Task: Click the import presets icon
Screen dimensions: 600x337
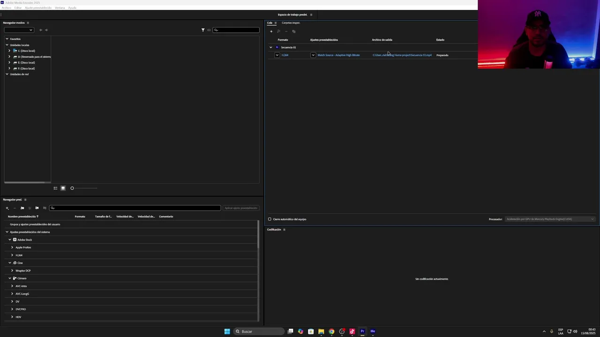Action: click(x=37, y=208)
